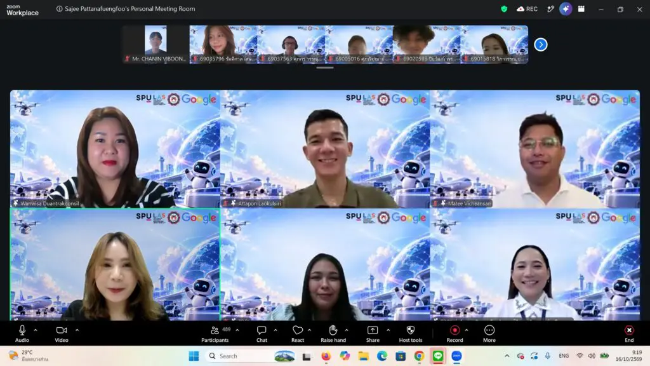This screenshot has width=650, height=366.
Task: Expand the Record options chevron
Action: (467, 330)
